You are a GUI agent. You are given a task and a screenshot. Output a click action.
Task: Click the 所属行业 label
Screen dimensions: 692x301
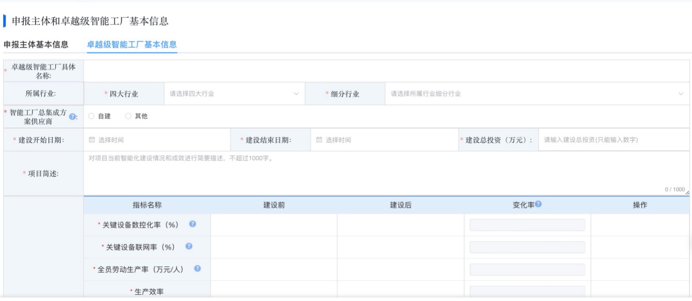coord(41,94)
